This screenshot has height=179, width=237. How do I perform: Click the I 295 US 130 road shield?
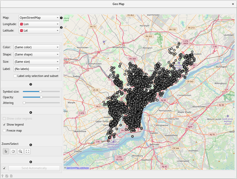pyautogui.click(x=119, y=158)
